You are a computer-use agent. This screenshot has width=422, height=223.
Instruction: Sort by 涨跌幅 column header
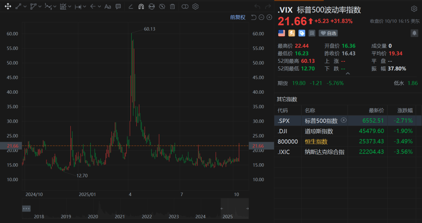click(405, 111)
